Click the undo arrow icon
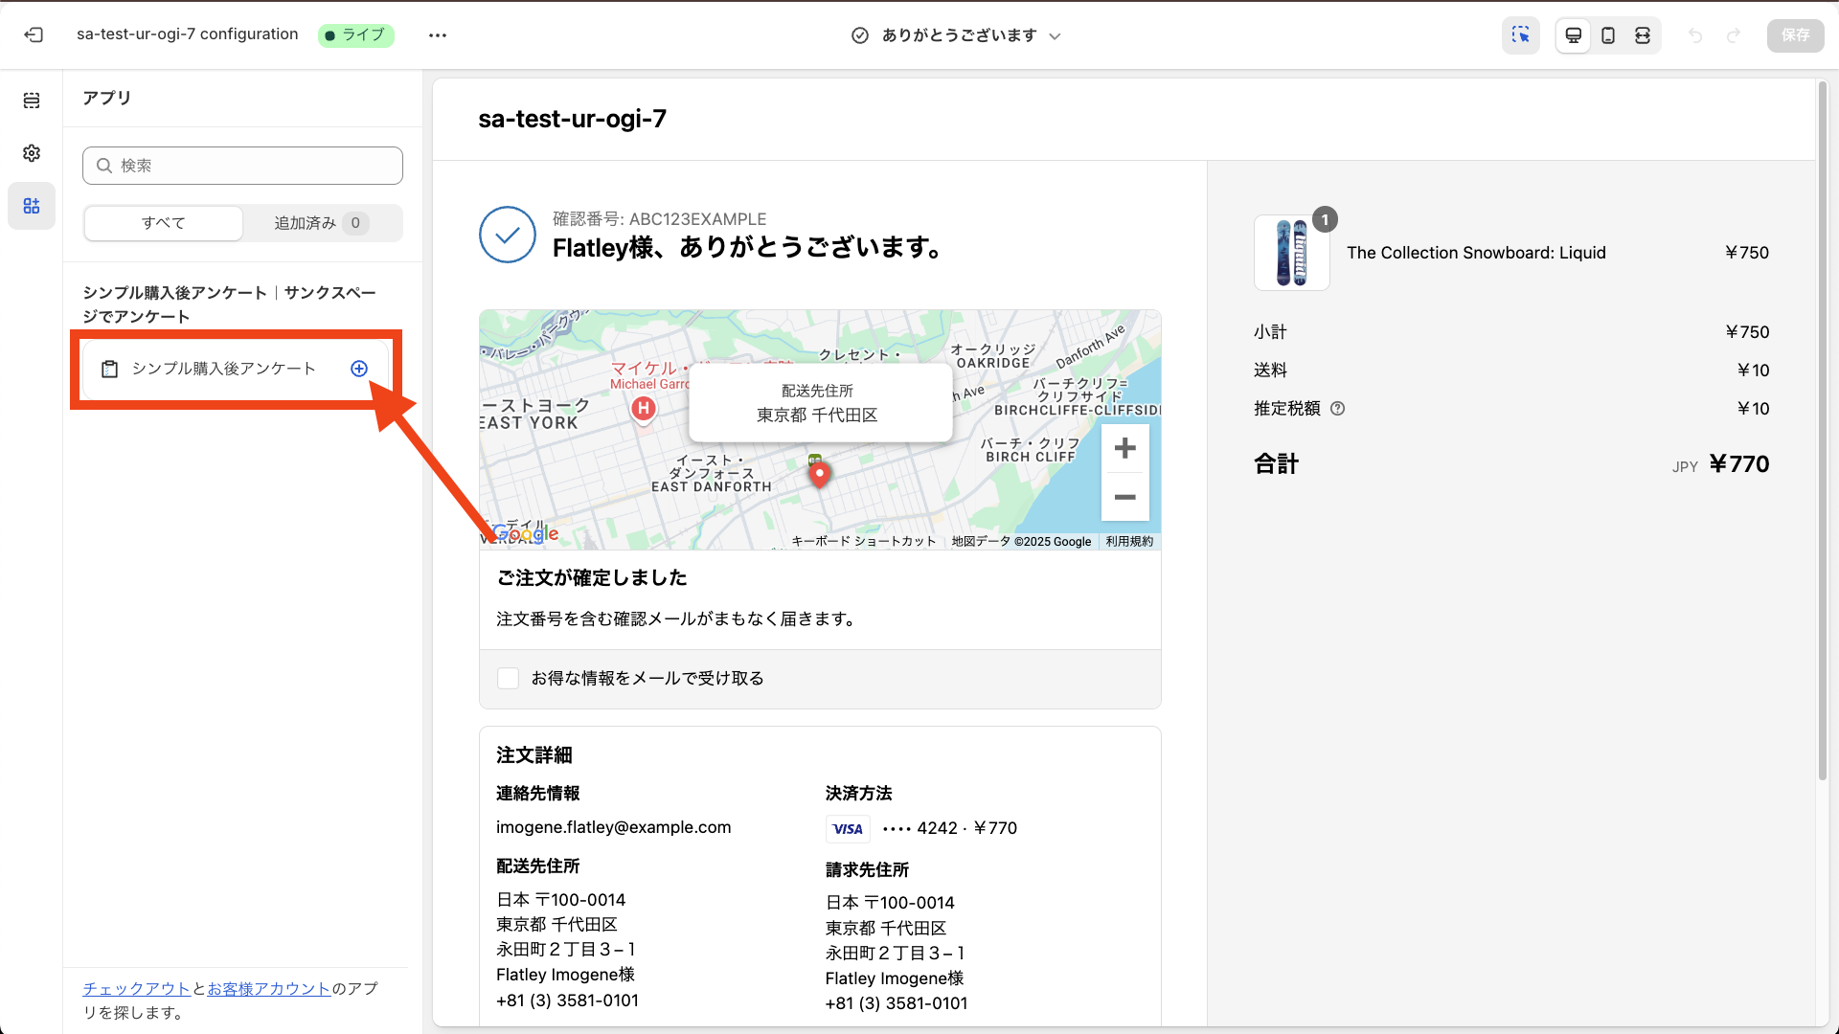Viewport: 1839px width, 1034px height. (x=1696, y=35)
